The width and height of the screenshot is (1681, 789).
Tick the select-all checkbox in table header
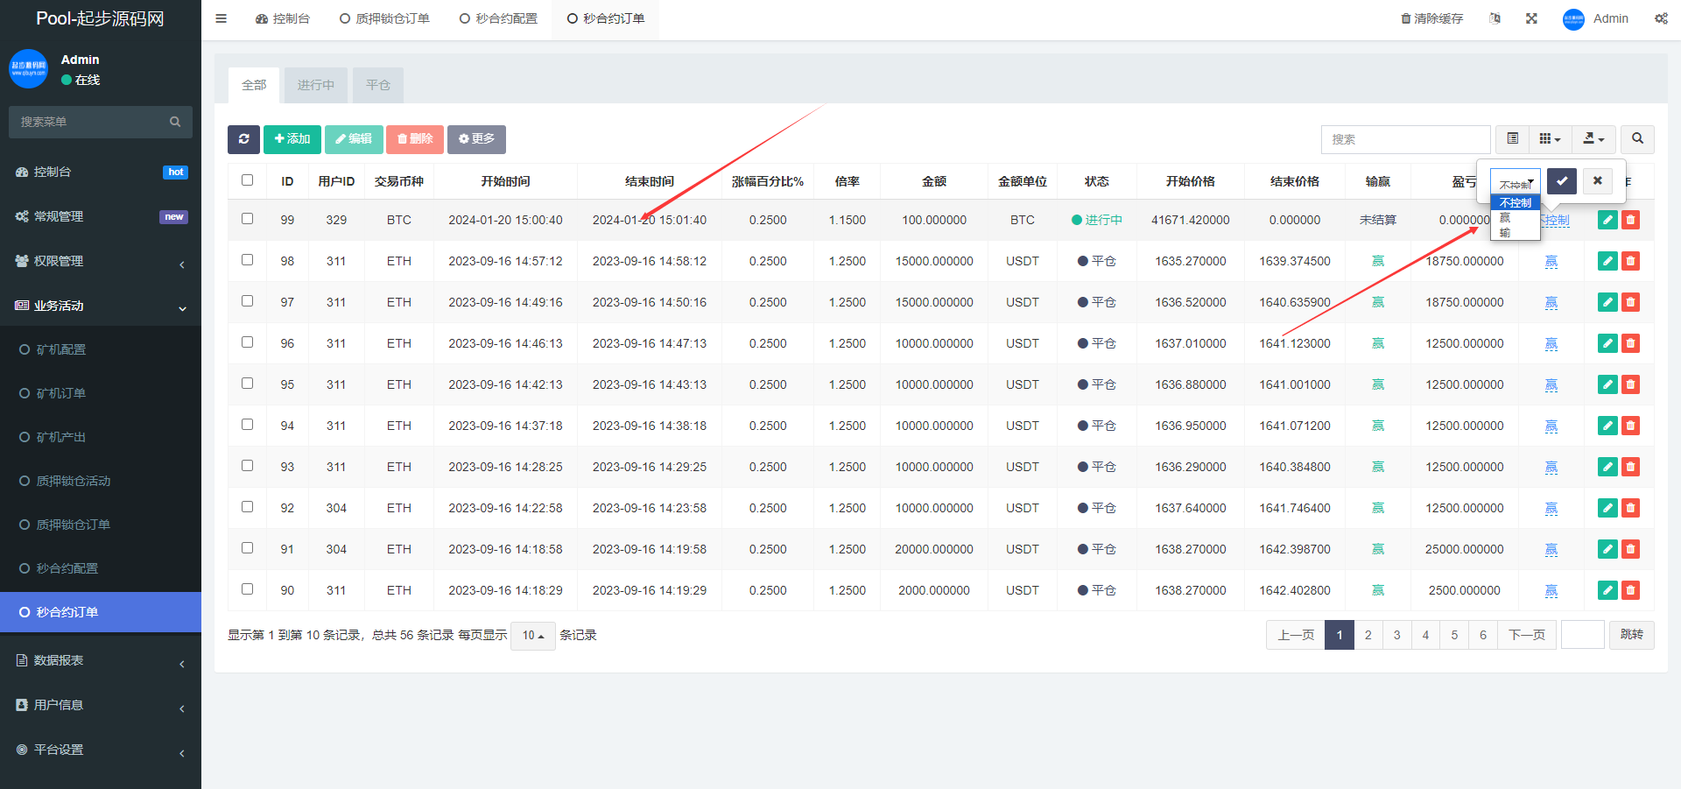pos(247,180)
